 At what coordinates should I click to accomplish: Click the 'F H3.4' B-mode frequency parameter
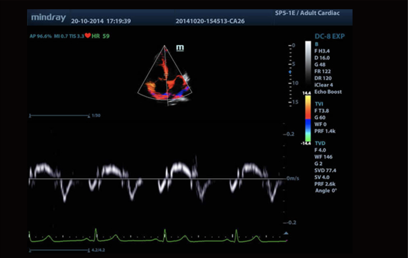[322, 51]
